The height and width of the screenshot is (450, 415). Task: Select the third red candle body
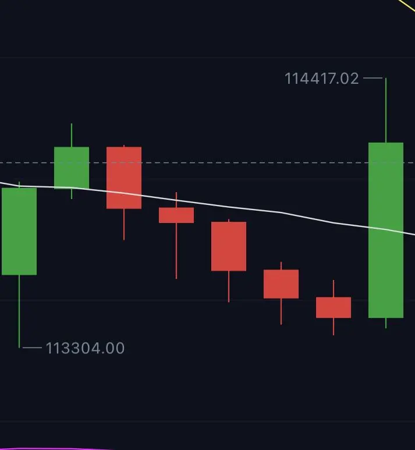[228, 246]
